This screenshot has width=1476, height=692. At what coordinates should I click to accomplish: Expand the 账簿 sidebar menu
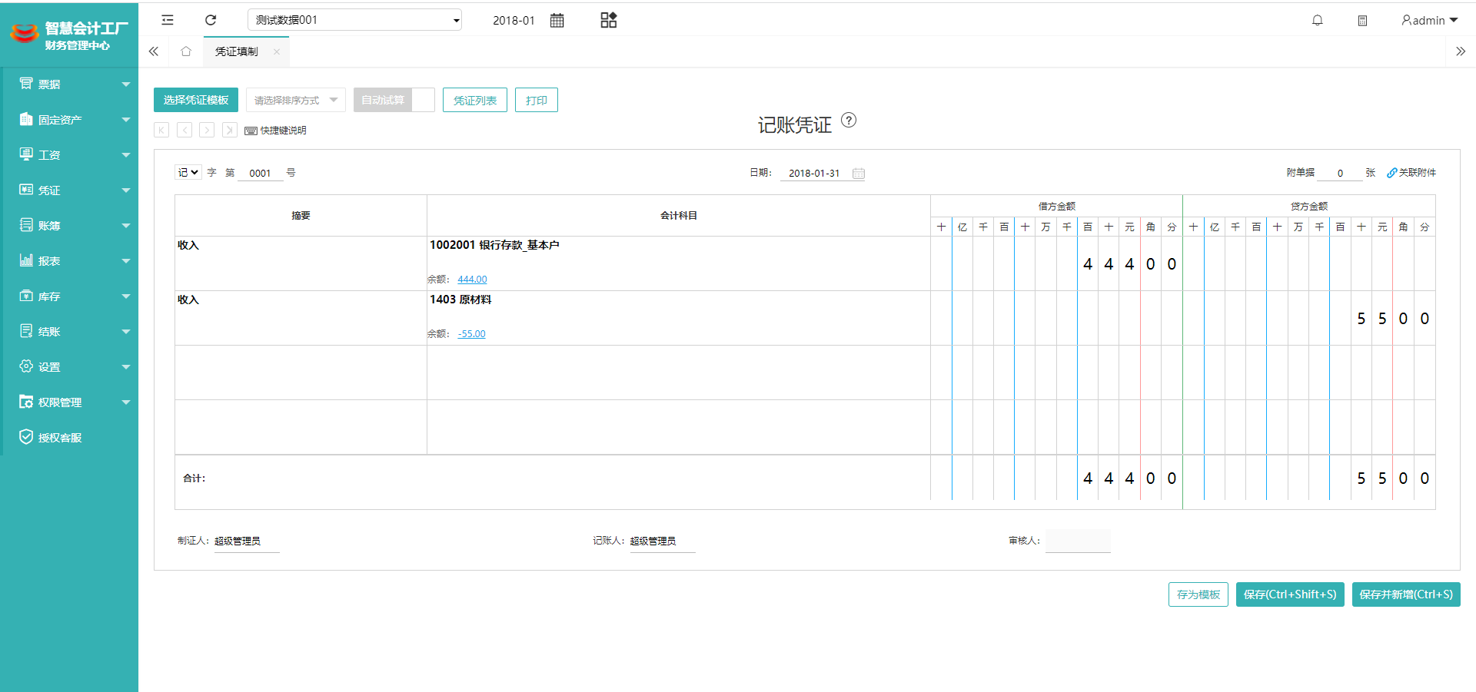tap(71, 226)
